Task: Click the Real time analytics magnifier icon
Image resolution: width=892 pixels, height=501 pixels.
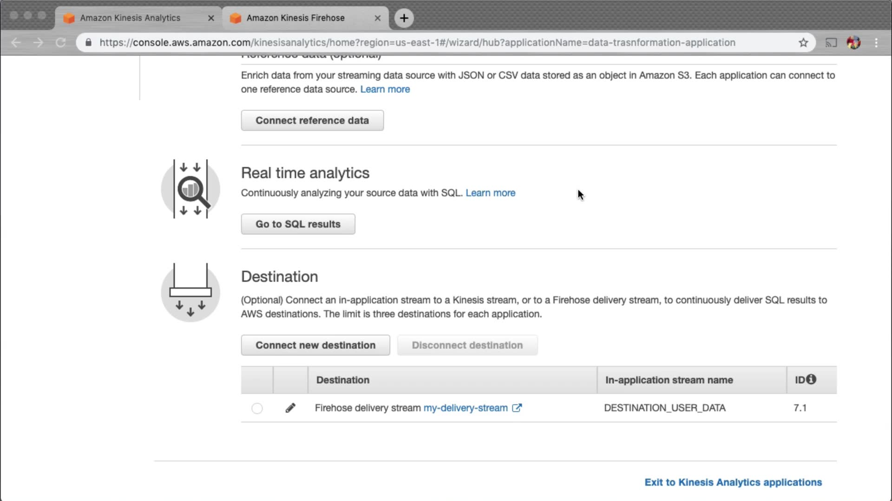Action: (190, 189)
